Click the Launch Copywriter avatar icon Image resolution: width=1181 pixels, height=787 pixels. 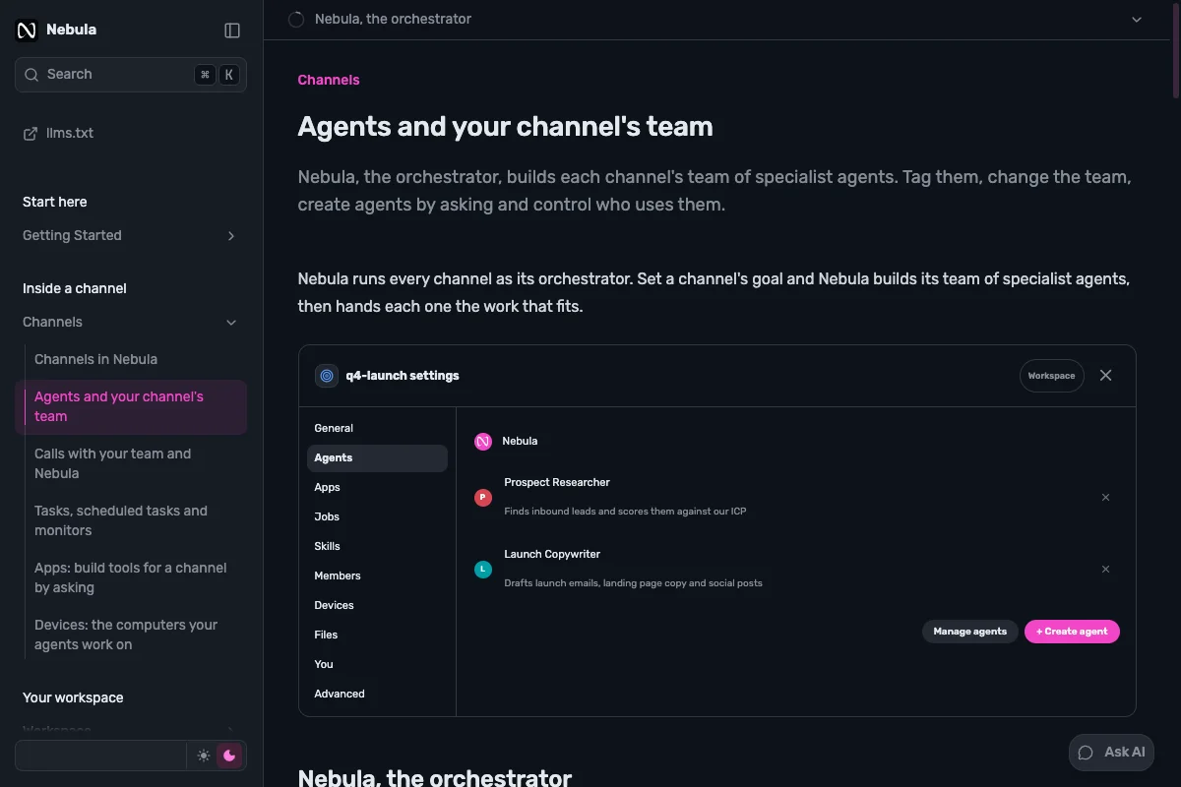click(483, 570)
